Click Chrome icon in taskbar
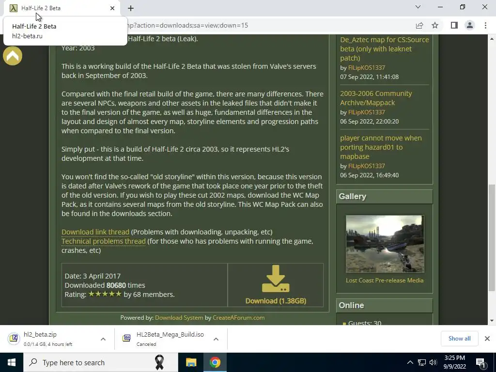This screenshot has width=496, height=372. click(215, 362)
